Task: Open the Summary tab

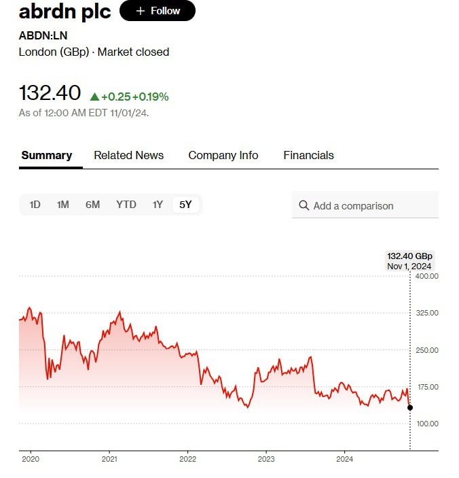Action: tap(46, 155)
